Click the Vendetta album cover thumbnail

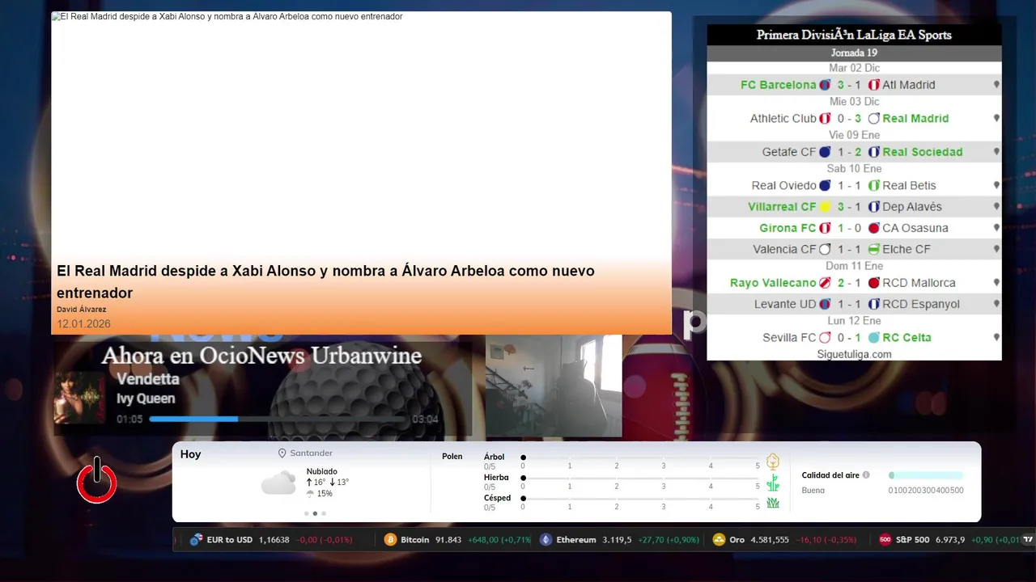[x=79, y=398]
